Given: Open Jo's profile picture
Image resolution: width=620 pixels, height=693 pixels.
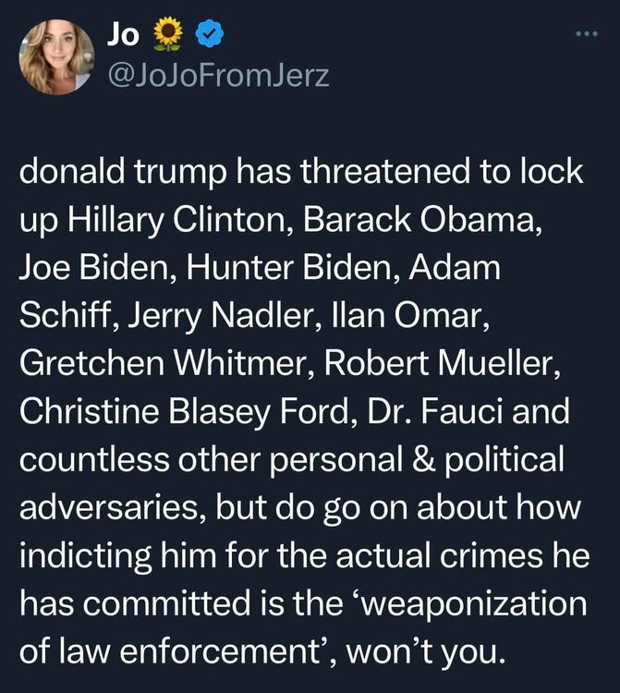Looking at the screenshot, I should coord(56,57).
